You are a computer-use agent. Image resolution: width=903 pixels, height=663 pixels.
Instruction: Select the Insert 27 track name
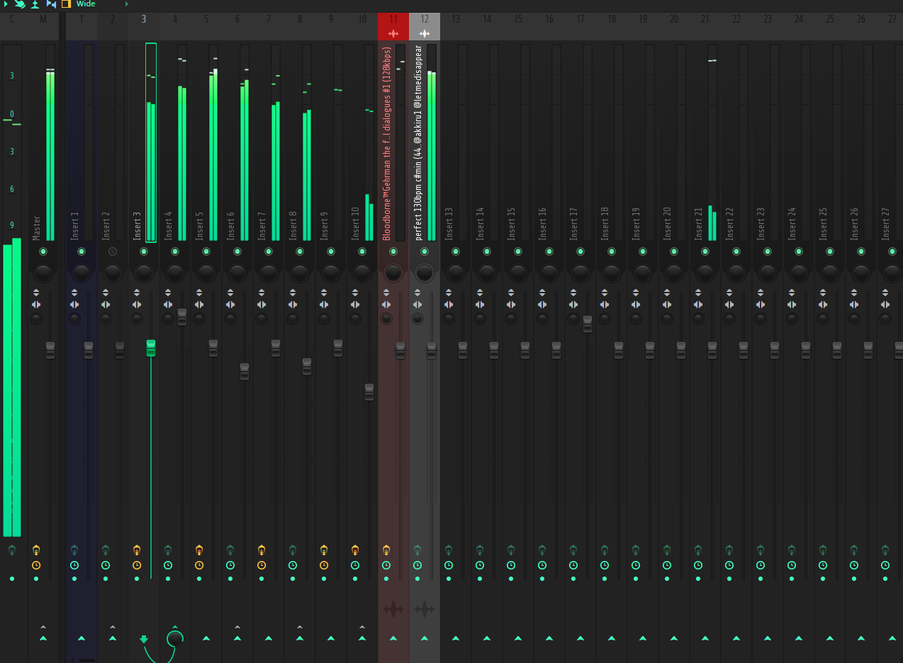tap(885, 223)
